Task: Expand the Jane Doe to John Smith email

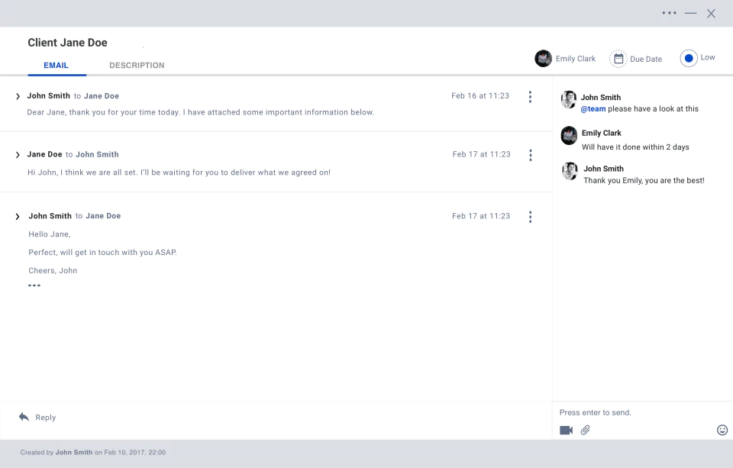Action: 18,155
